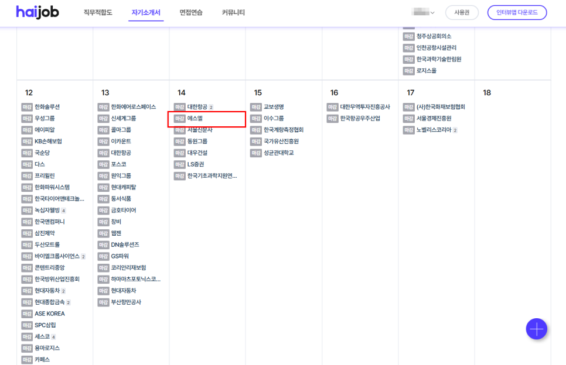Switch to the 자기소개서 tab
This screenshot has width=566, height=365.
[x=146, y=12]
